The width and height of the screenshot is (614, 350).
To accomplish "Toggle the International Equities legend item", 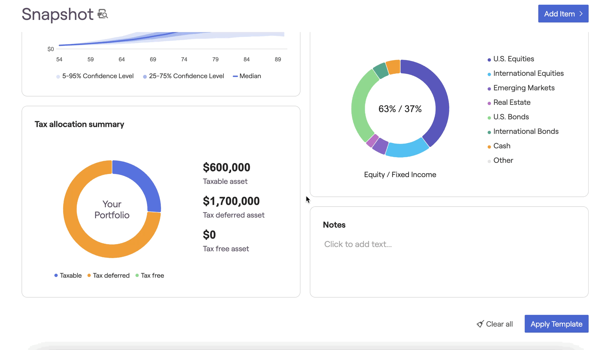I will pos(528,74).
